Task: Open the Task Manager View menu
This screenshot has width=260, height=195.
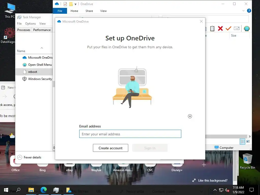Action: (42, 24)
